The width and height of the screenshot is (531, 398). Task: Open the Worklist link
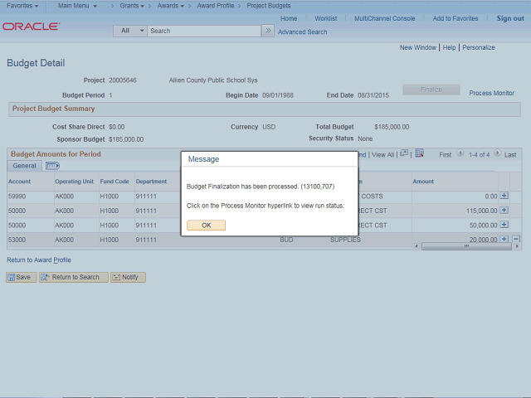[x=325, y=18]
